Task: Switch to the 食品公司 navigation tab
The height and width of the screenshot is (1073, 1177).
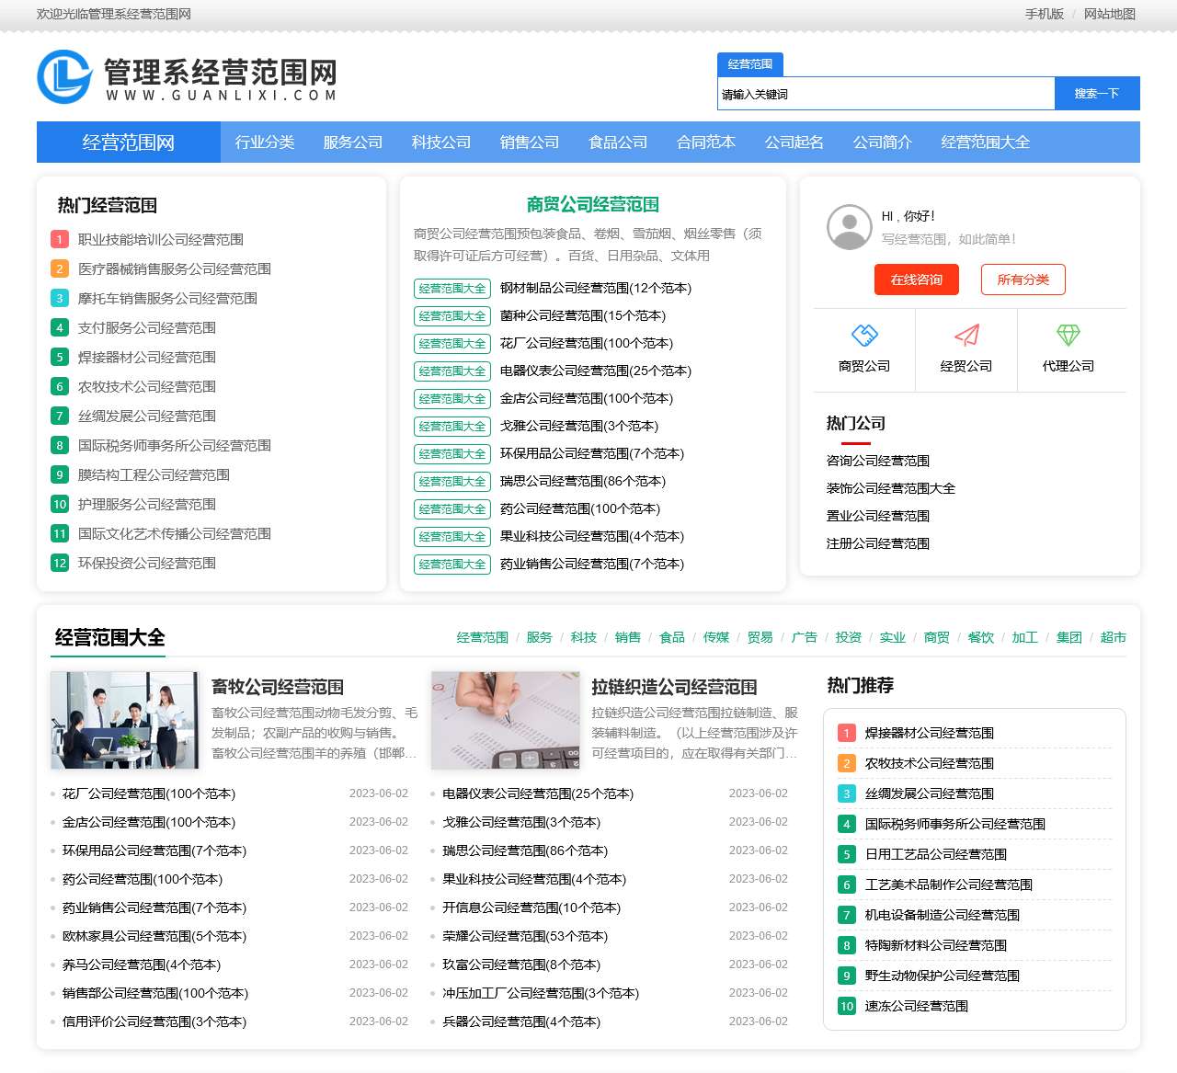Action: point(616,142)
